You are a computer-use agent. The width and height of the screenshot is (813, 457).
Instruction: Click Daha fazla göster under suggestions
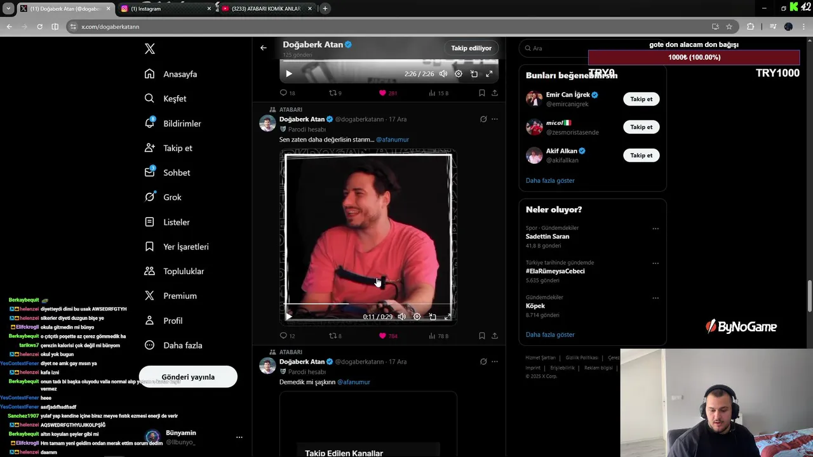[550, 180]
